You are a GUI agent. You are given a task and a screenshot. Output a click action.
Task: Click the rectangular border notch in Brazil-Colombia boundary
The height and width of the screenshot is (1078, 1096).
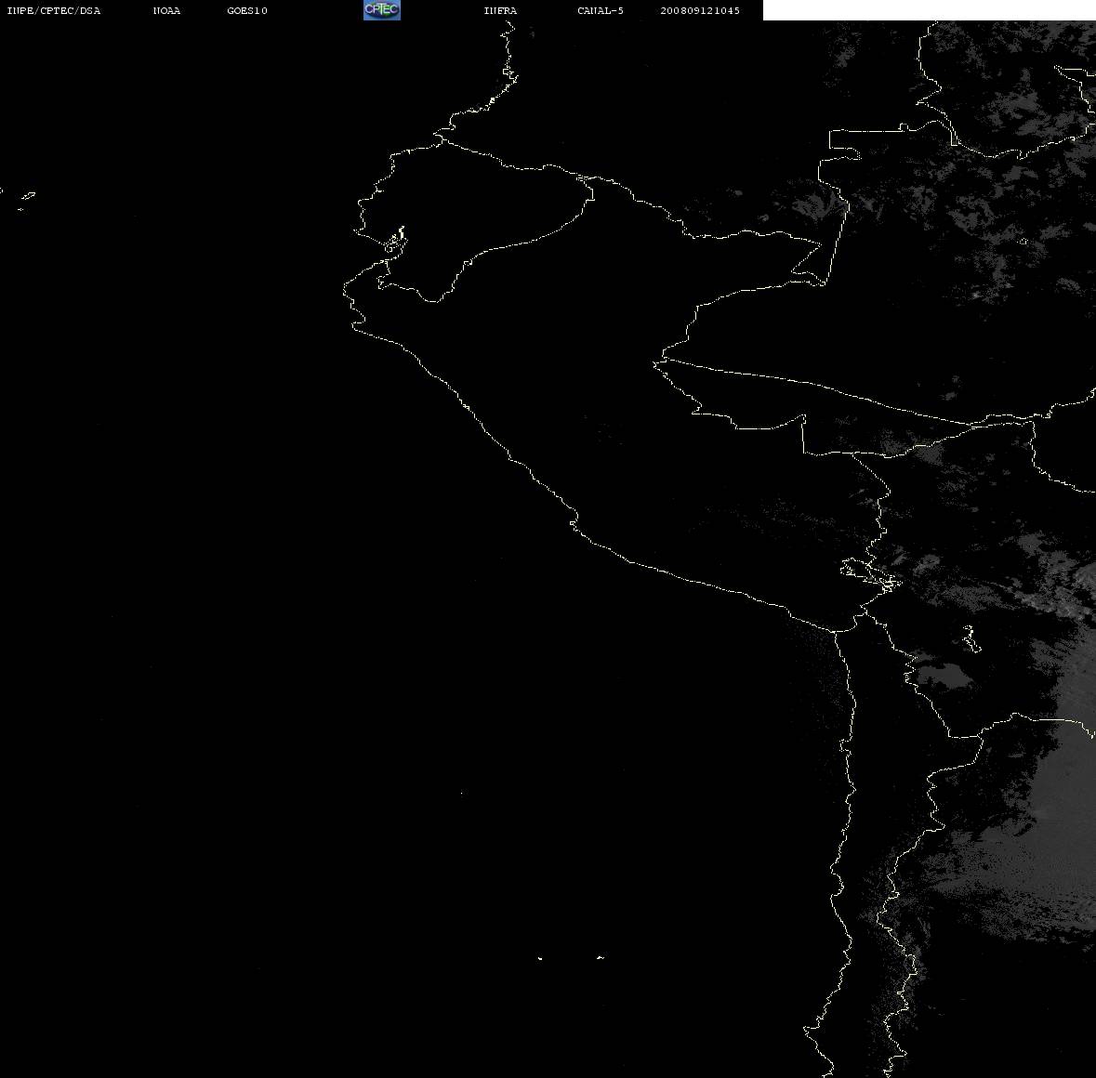[x=845, y=145]
